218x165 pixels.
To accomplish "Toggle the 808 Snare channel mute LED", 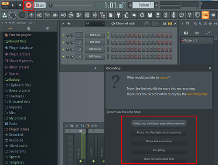I will (x=64, y=56).
